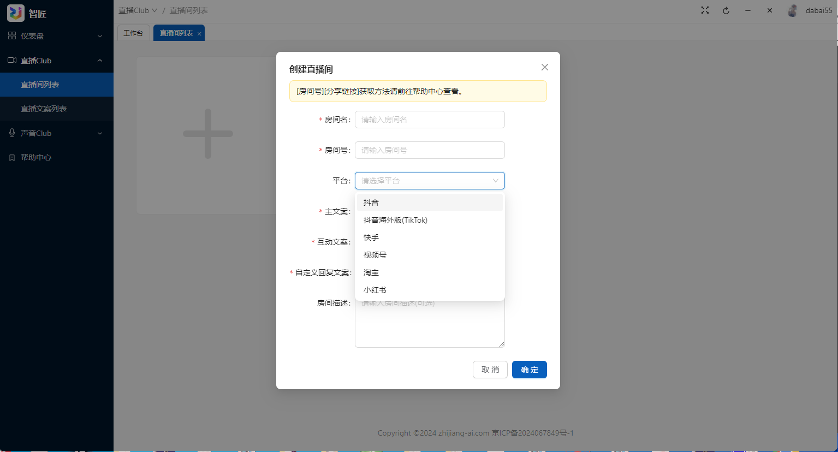
Task: Choose 抖音海外版(TikTok) option
Action: point(395,220)
